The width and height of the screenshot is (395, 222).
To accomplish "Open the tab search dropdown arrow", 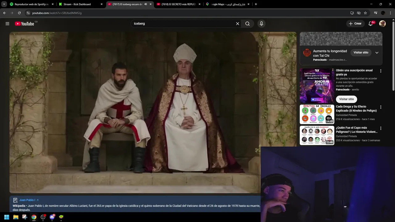I will pos(4,4).
